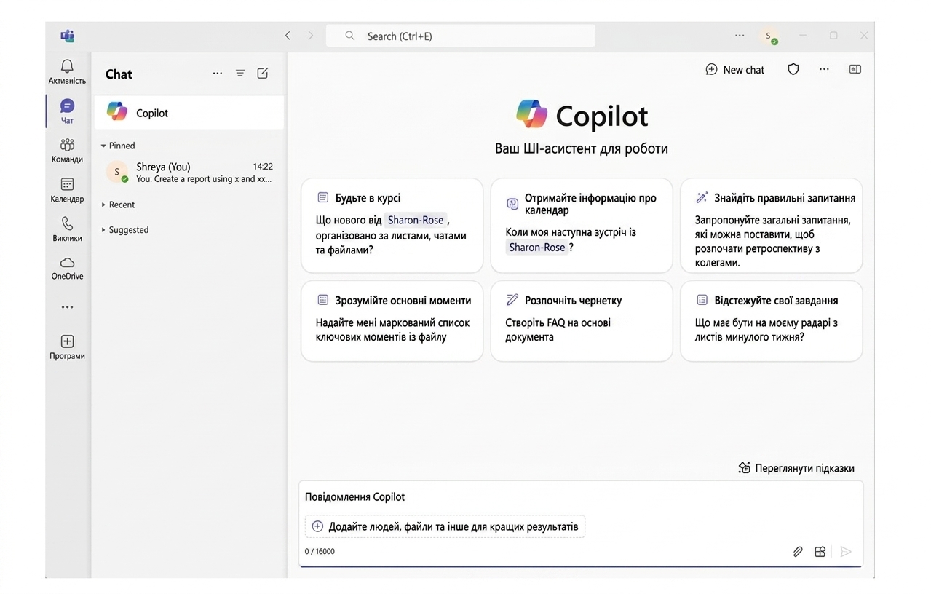Go back with the left arrow
931x594 pixels.
pyautogui.click(x=288, y=36)
